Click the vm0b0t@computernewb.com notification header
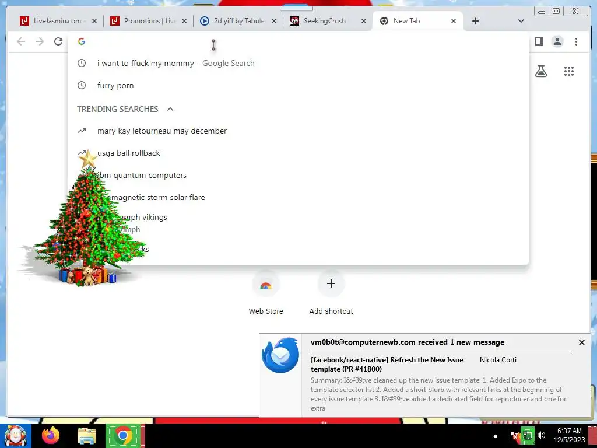Viewport: 597px width, 448px height. coord(407,342)
